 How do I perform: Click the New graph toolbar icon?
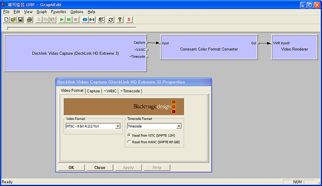coord(6,20)
